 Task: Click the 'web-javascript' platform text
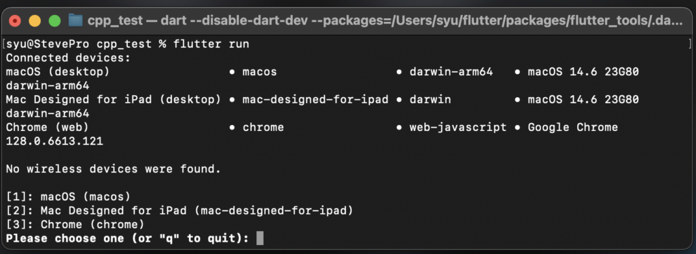[457, 128]
